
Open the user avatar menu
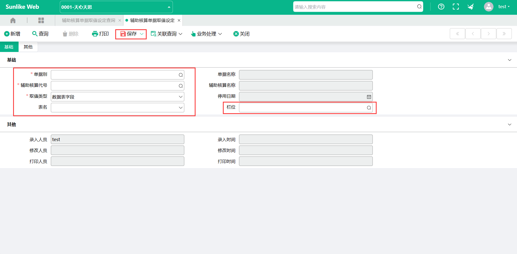489,7
